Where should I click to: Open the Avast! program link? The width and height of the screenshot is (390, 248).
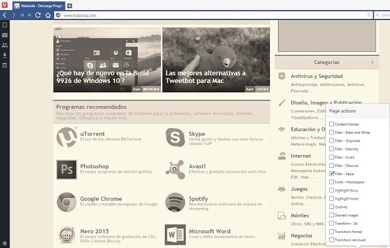tap(198, 166)
